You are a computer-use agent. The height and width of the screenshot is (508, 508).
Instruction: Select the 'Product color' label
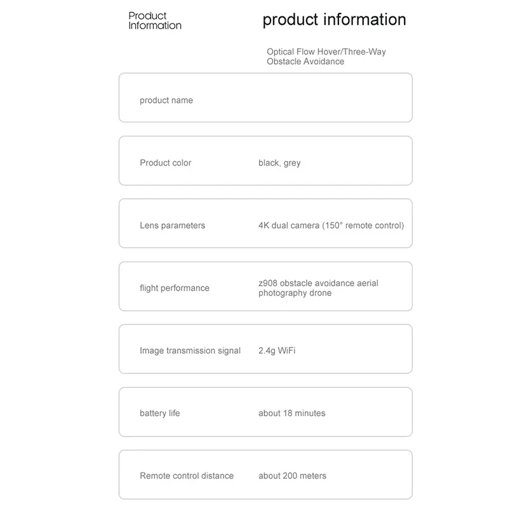tap(165, 163)
